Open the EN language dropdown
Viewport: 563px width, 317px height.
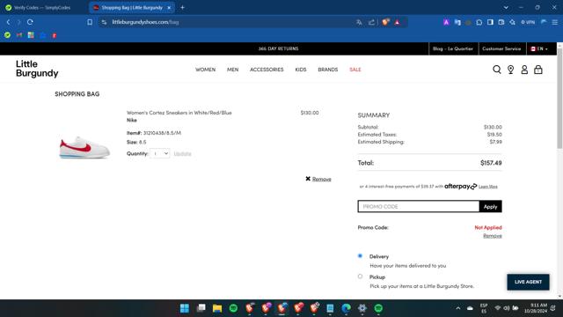pyautogui.click(x=539, y=48)
